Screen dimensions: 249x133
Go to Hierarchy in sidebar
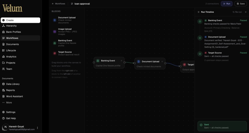[x=20, y=26]
